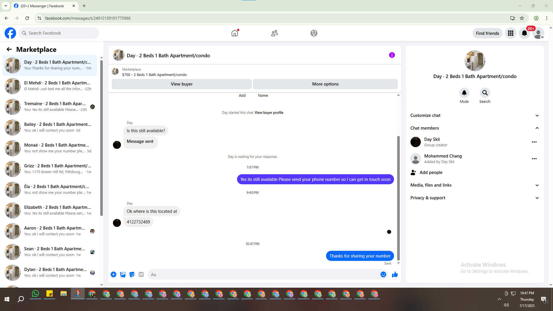Focus the Aa message input box
The image size is (553, 311).
(x=263, y=274)
